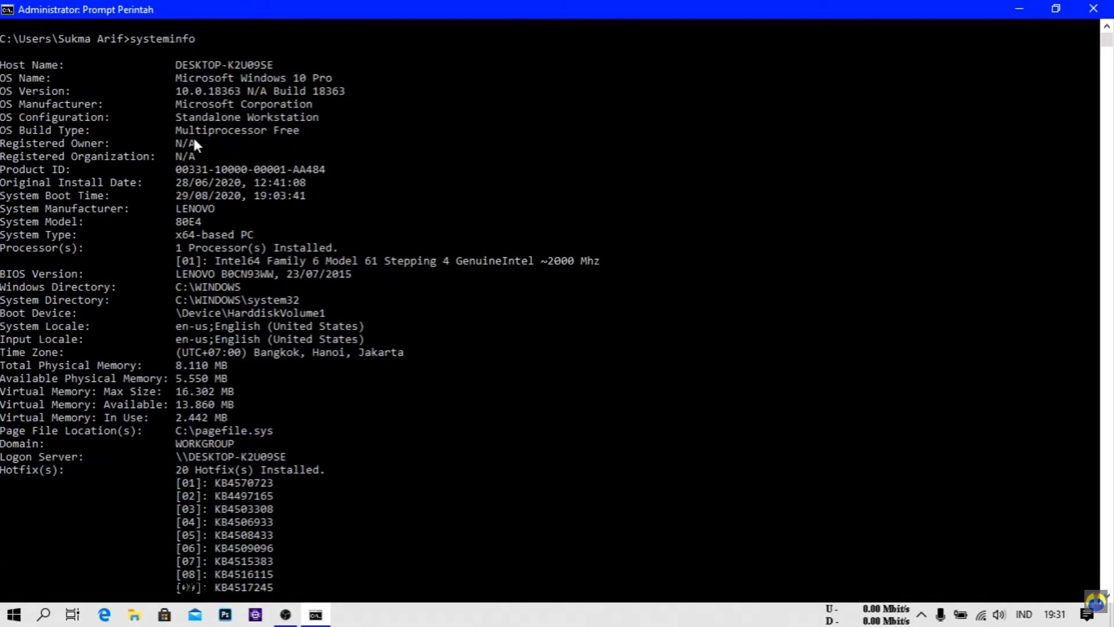1114x627 pixels.
Task: Open Microsoft Store from taskbar
Action: click(x=165, y=615)
